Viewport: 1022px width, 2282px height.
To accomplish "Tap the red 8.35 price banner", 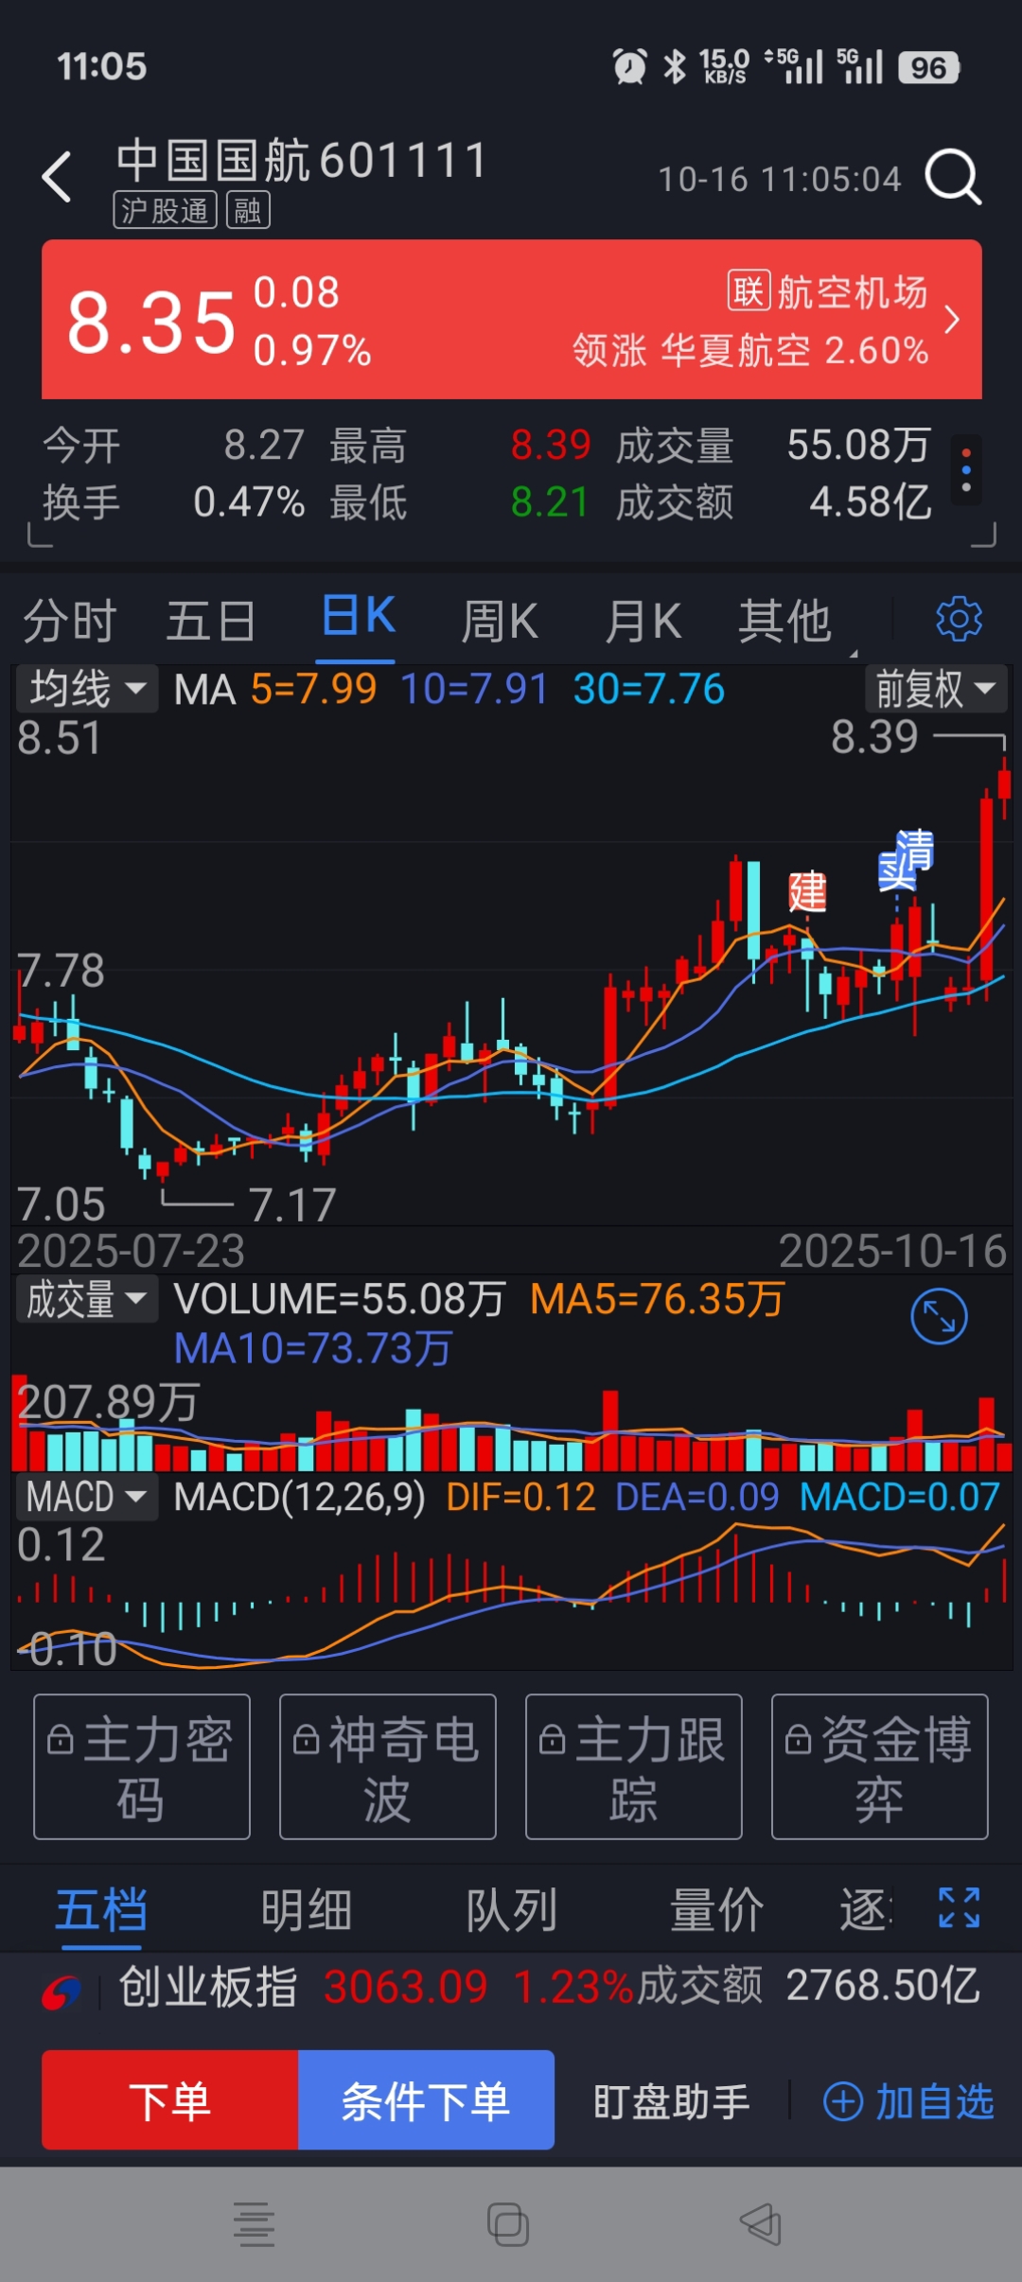I will [512, 320].
